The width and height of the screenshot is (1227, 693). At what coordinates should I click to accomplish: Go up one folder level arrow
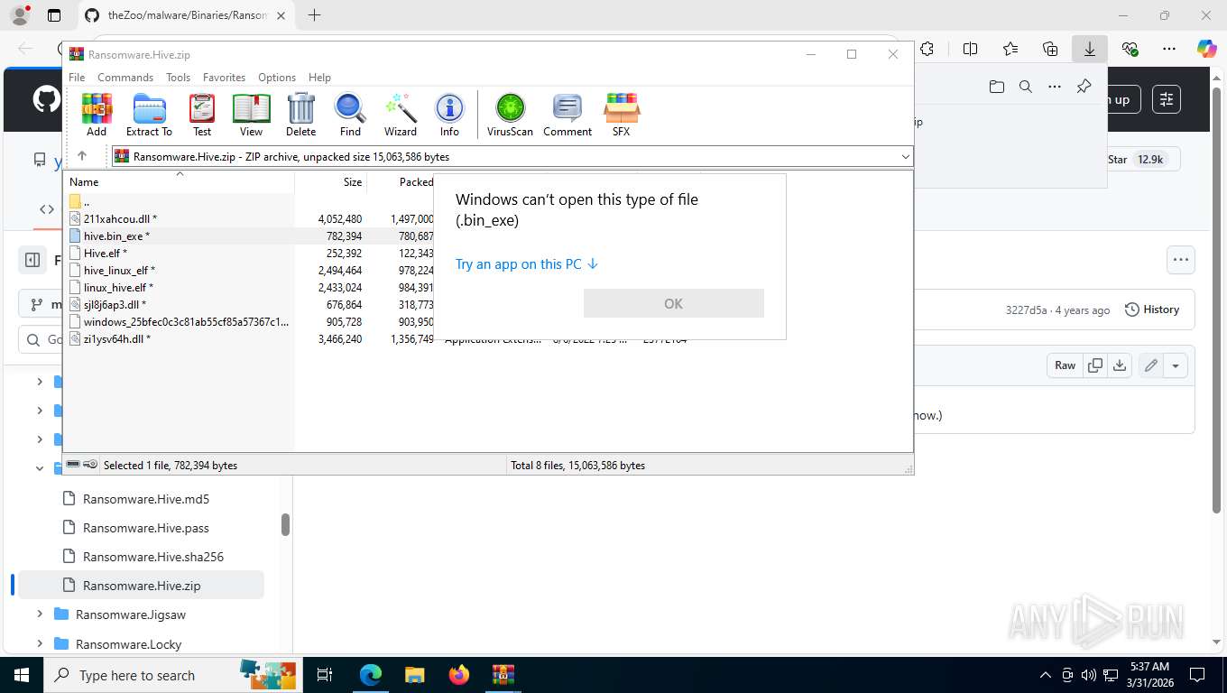(82, 156)
